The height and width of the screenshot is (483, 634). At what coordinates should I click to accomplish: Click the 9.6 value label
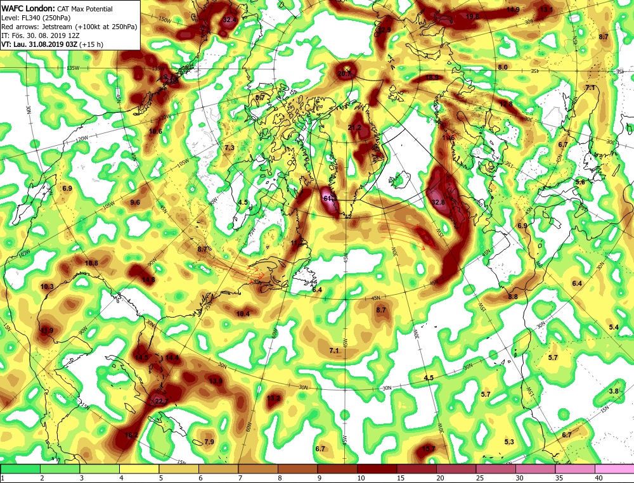tap(135, 202)
